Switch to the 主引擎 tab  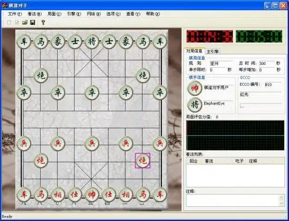click(x=212, y=52)
